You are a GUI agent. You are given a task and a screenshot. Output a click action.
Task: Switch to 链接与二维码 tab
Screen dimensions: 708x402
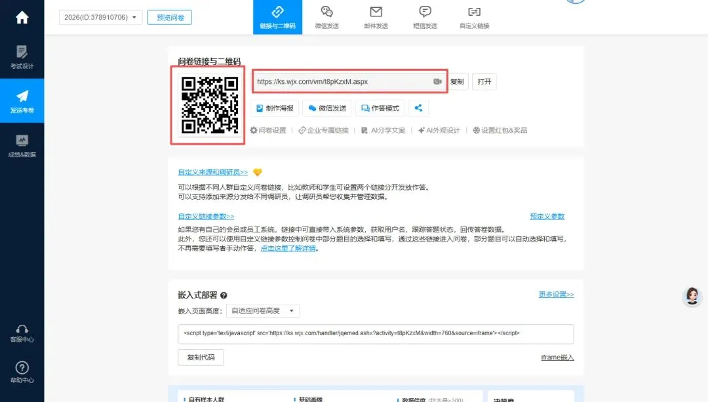277,17
